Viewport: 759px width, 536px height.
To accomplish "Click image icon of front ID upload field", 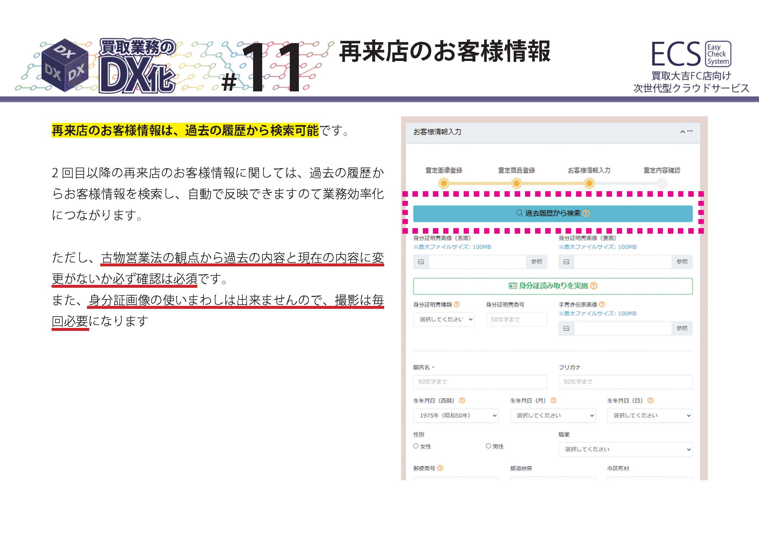I will point(421,262).
